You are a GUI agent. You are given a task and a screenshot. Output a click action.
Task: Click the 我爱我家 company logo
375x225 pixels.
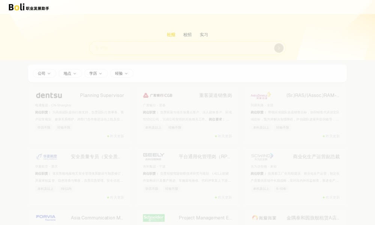[264, 218]
